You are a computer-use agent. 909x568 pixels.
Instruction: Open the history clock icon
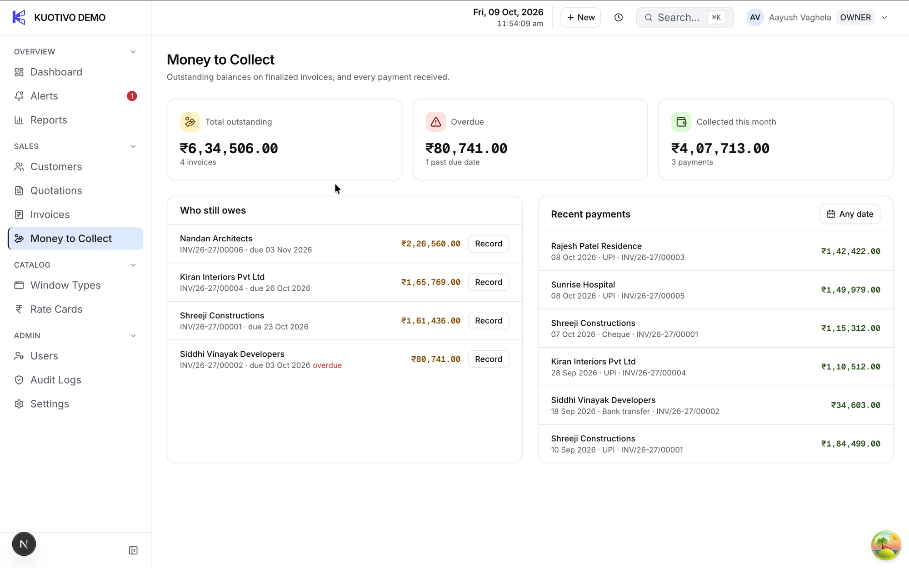(x=619, y=17)
